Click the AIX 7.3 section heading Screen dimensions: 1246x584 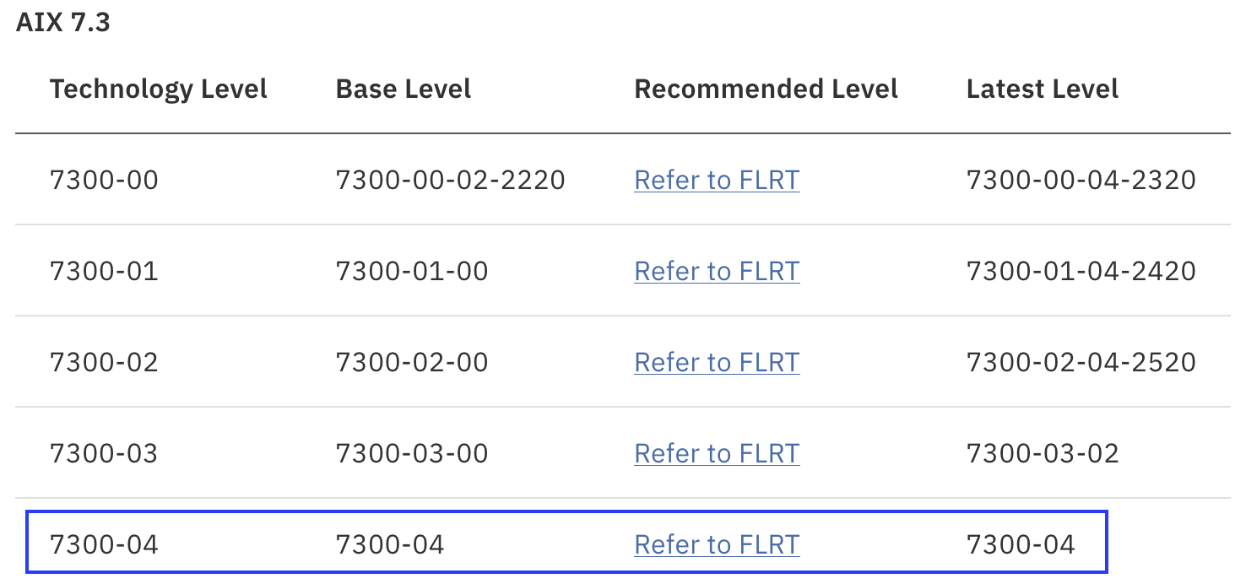pyautogui.click(x=63, y=22)
